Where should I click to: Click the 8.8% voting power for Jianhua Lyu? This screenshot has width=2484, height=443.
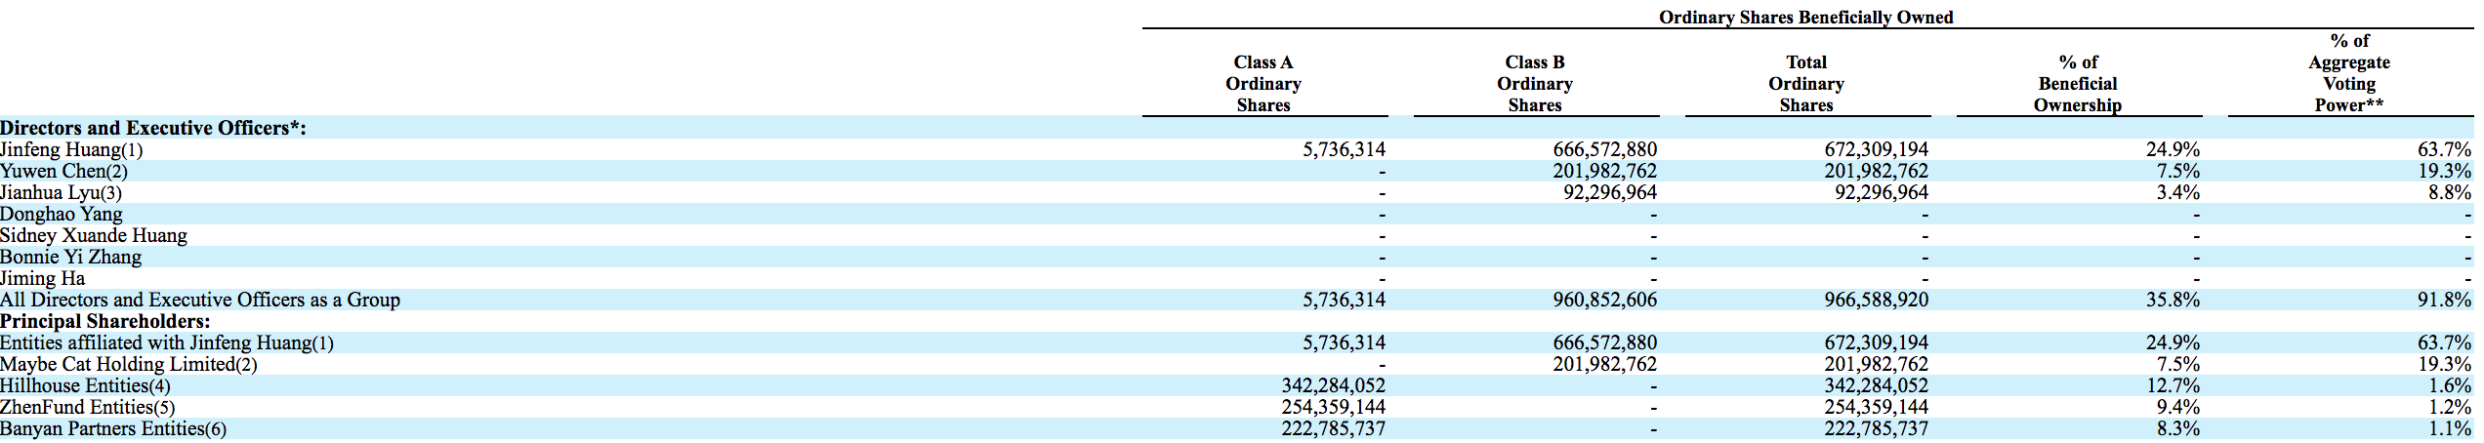pyautogui.click(x=2450, y=192)
